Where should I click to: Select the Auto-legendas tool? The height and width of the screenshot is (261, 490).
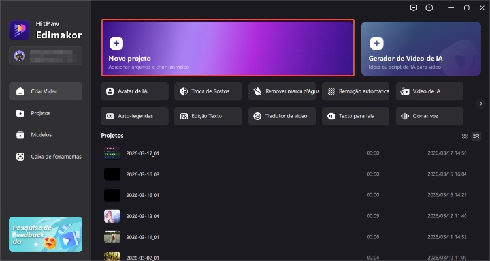tap(135, 116)
